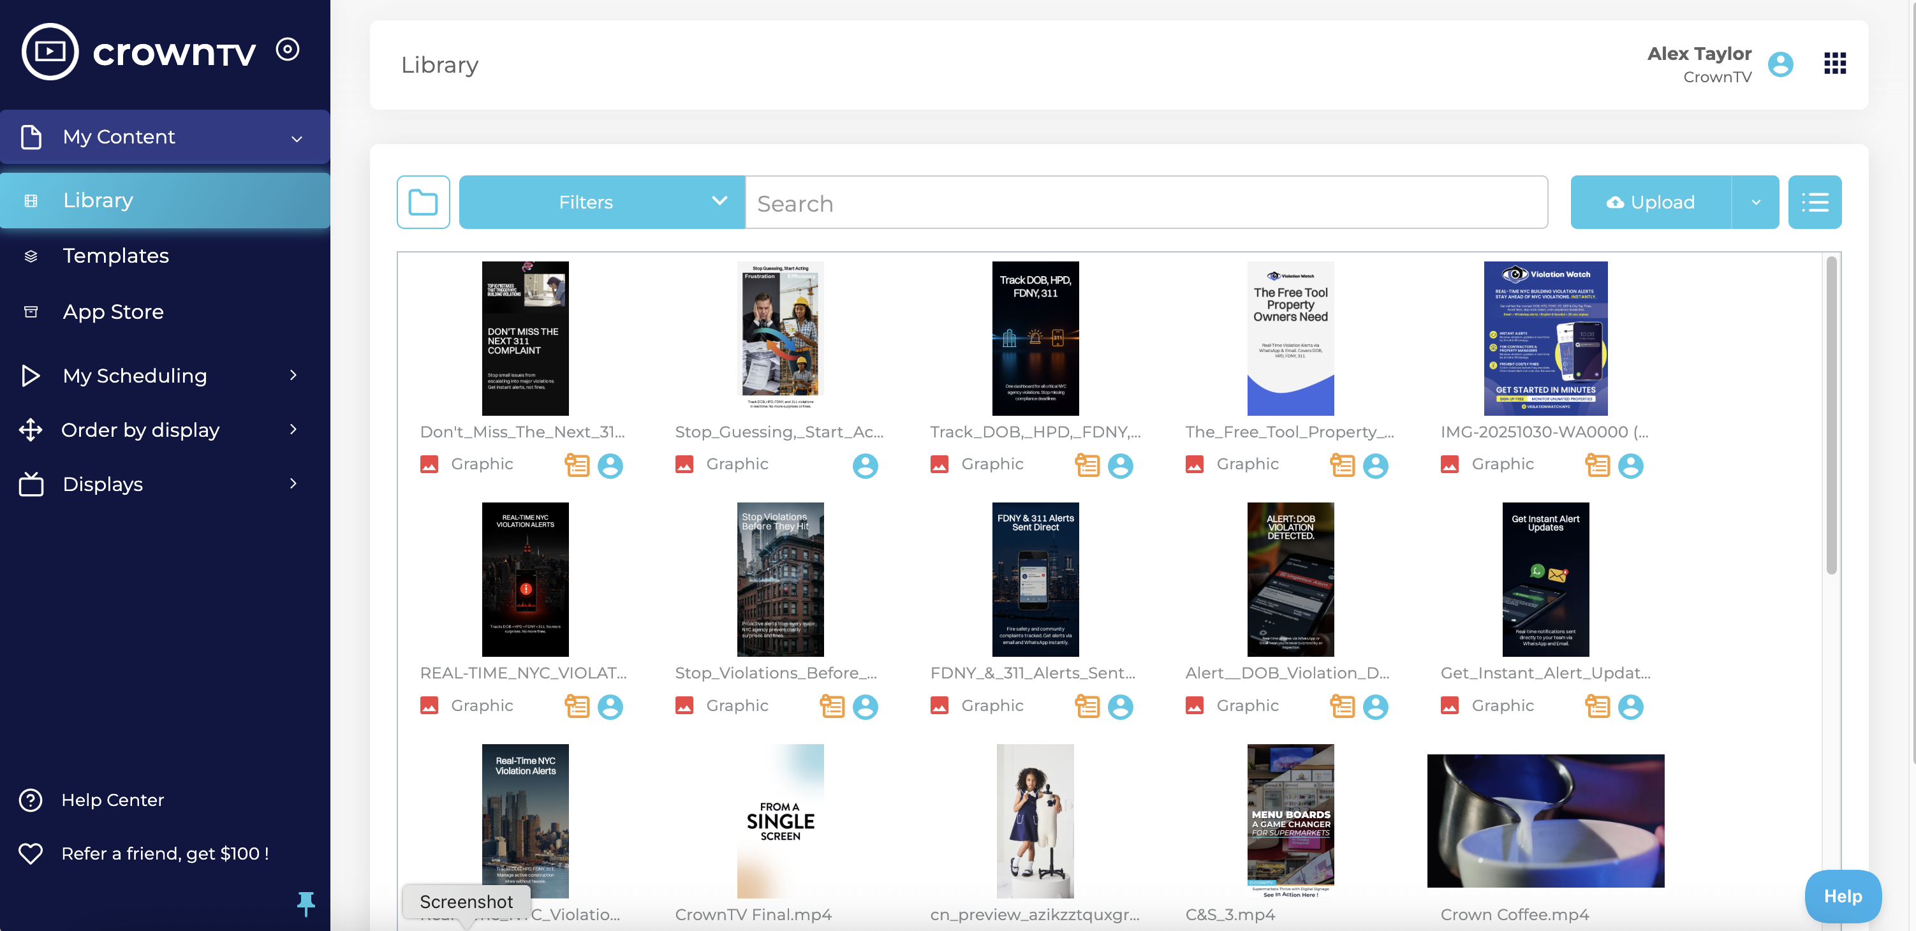Expand the Upload options chevron
This screenshot has width=1916, height=931.
(x=1757, y=202)
